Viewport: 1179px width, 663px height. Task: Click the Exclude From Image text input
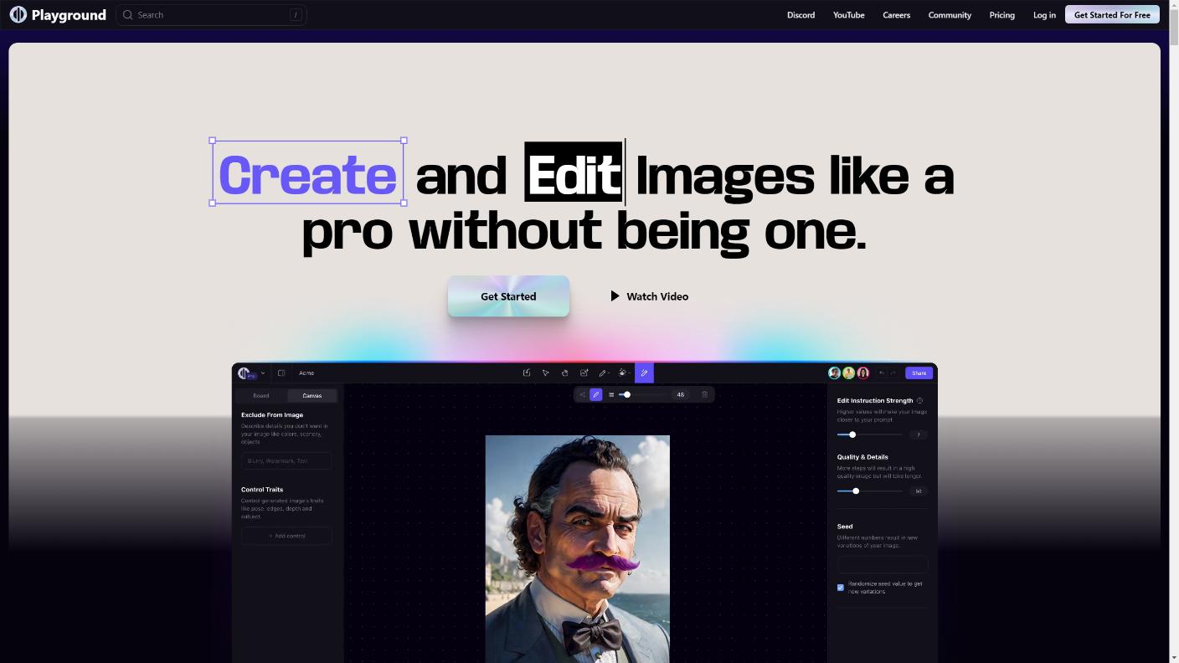[286, 460]
